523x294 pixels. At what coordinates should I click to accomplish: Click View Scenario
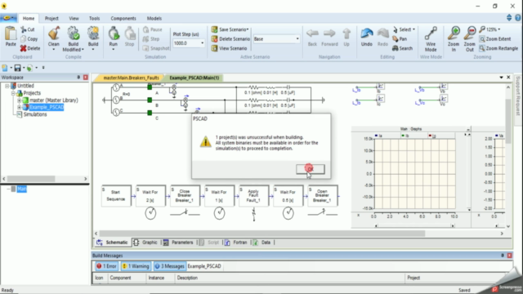(x=229, y=48)
